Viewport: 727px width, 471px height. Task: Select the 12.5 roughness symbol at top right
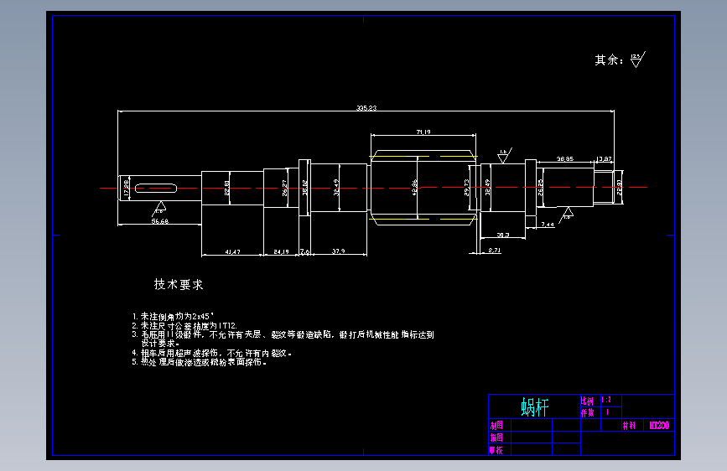[638, 60]
